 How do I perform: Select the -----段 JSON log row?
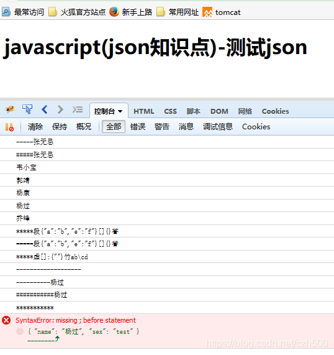click(167, 244)
